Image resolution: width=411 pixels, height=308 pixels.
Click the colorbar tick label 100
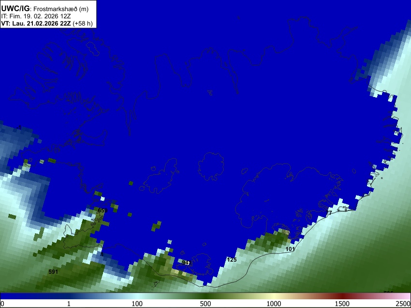tap(137, 304)
